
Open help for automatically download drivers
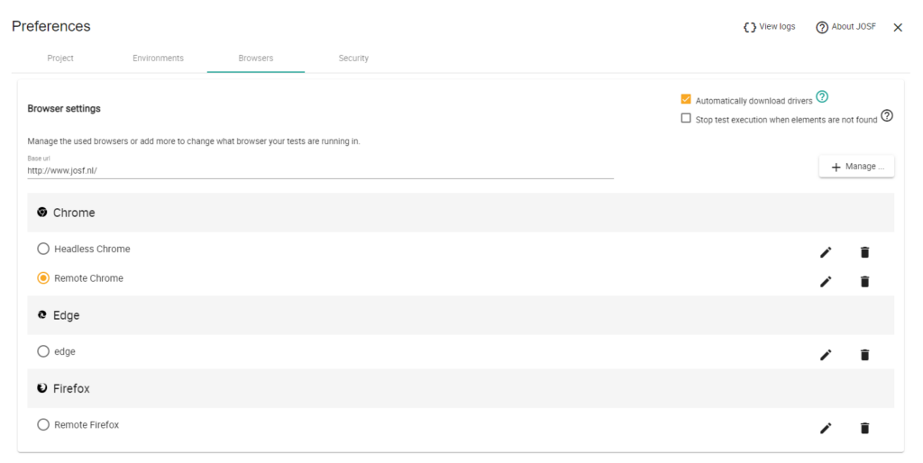[822, 97]
